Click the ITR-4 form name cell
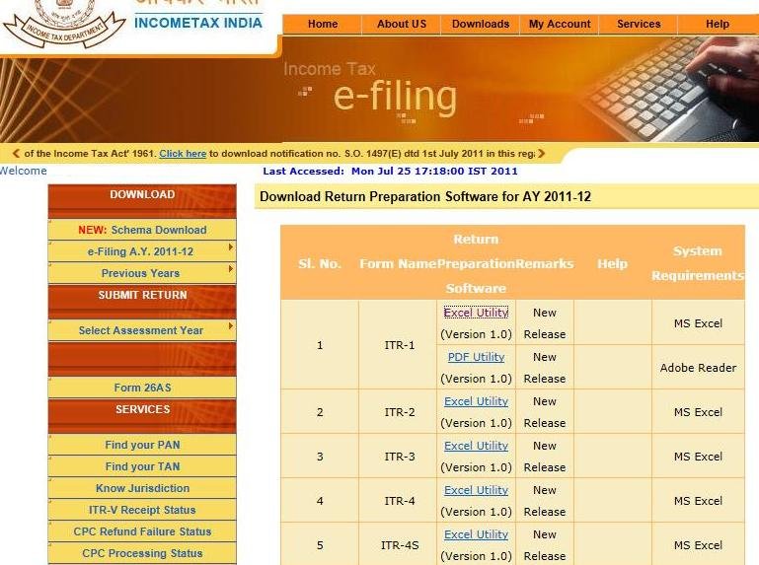Viewport: 759px width, 565px height. (x=400, y=501)
